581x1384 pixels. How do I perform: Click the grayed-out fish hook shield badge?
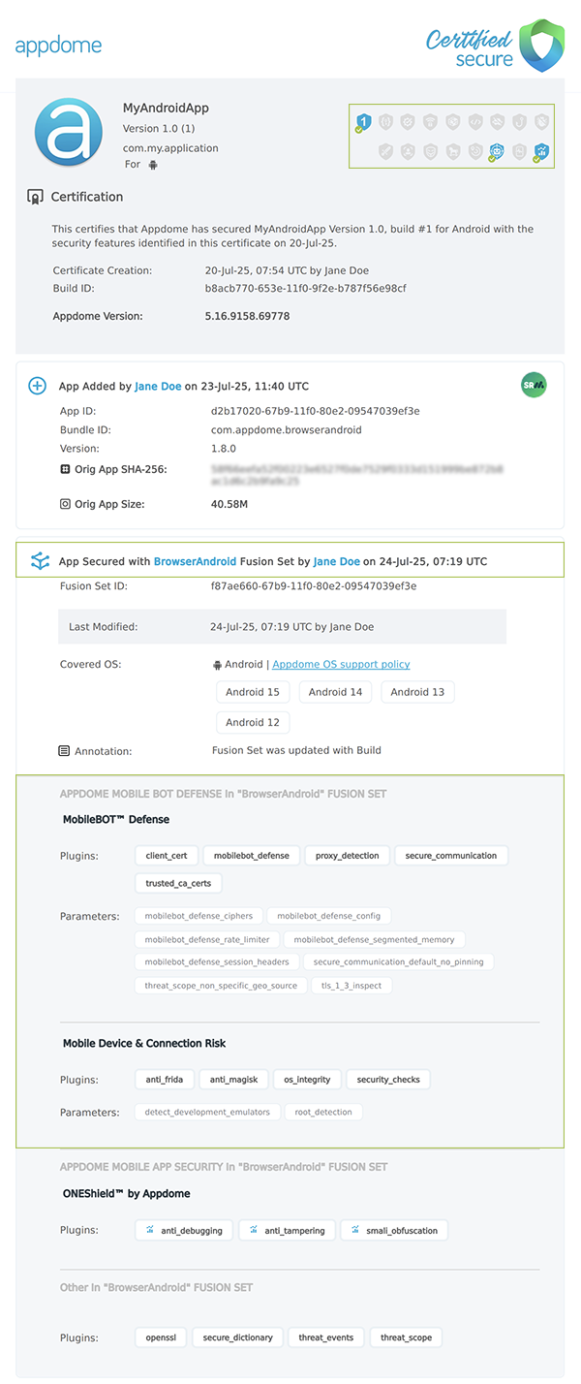coord(519,121)
